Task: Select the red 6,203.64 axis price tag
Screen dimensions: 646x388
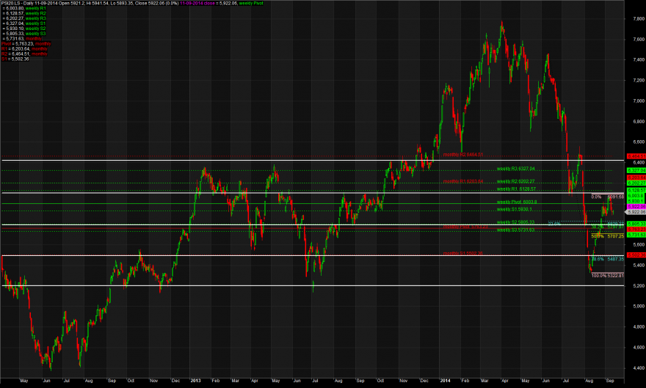Action: pos(636,177)
